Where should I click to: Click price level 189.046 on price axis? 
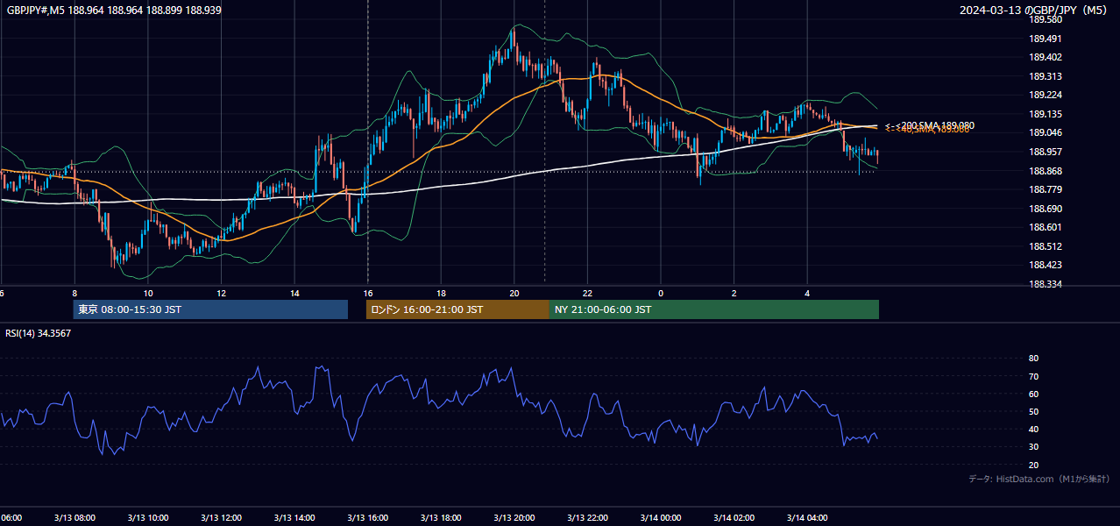1046,133
